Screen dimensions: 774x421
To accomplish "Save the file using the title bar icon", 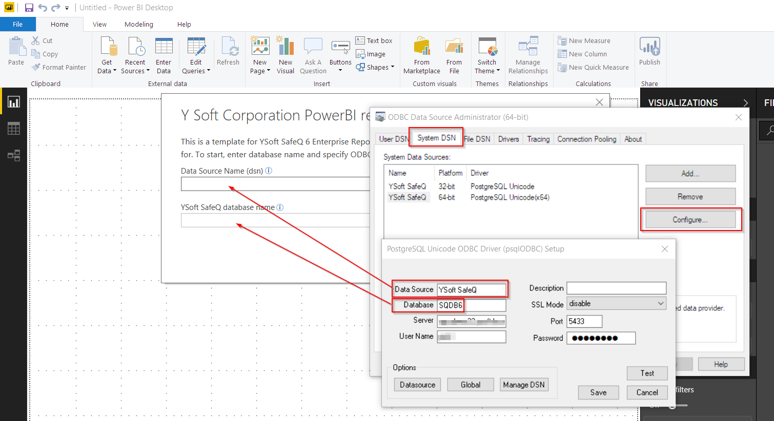I will click(x=29, y=8).
